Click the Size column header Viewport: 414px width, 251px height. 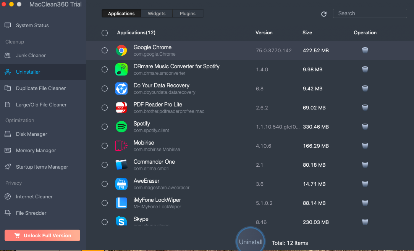(x=307, y=33)
